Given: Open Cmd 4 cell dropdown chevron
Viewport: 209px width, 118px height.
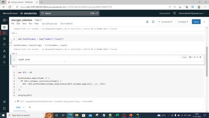Looking at the screenshot, I should tap(195, 57).
